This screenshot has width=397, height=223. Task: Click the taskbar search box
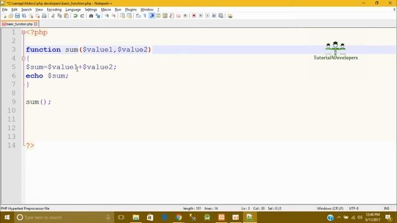[x=65, y=217]
